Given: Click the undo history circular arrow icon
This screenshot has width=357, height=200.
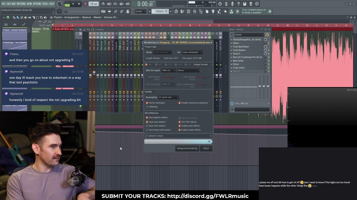Looking at the screenshot, I should pyautogui.click(x=220, y=4).
